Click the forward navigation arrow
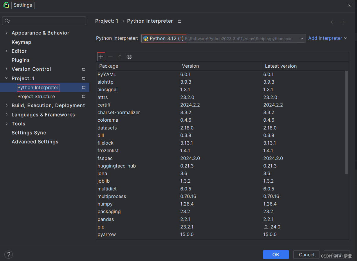 click(342, 22)
